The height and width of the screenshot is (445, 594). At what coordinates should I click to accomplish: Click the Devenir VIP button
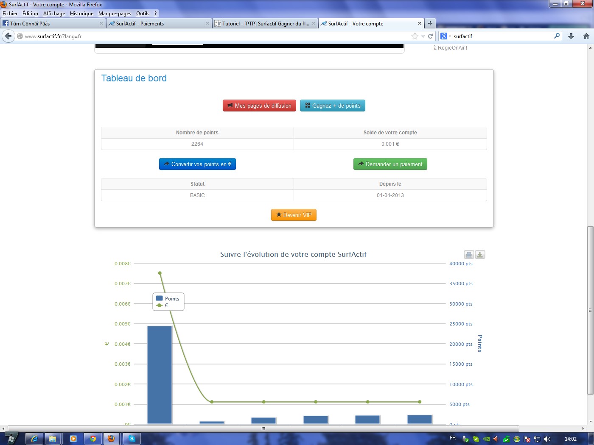click(294, 215)
